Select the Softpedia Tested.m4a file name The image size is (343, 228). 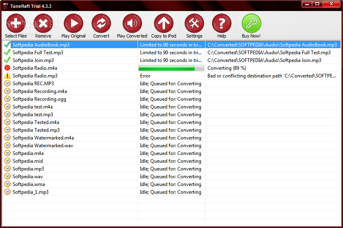pyautogui.click(x=36, y=122)
